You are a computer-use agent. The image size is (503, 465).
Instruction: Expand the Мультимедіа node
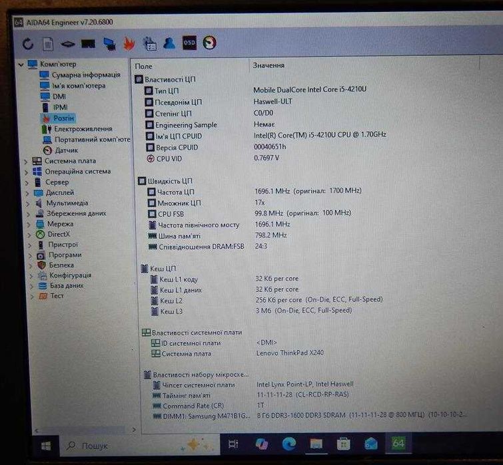[28, 204]
